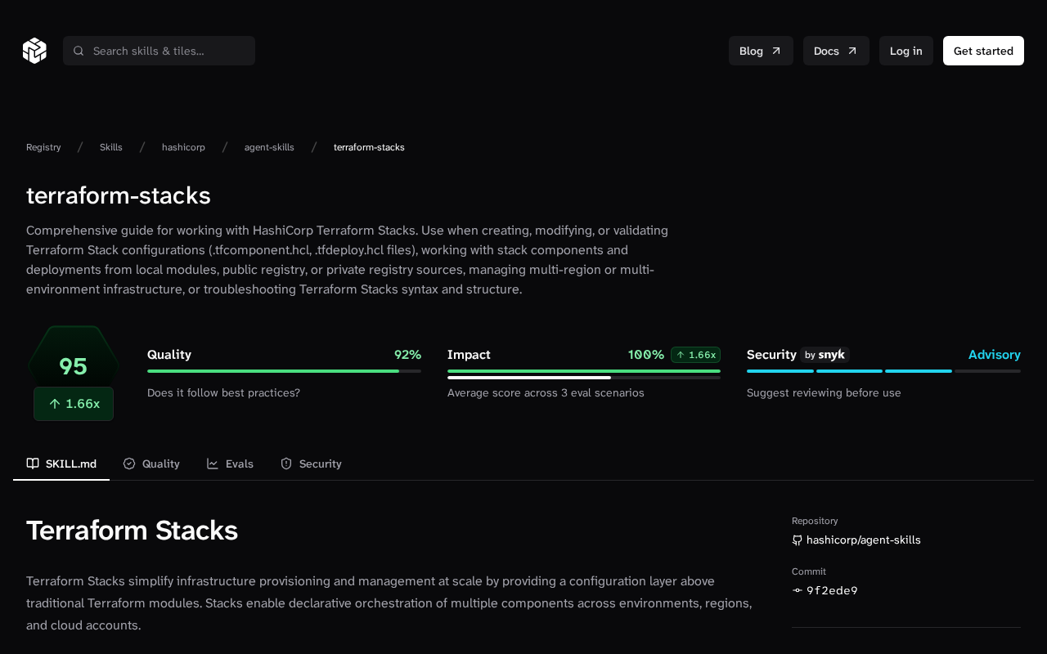This screenshot has width=1047, height=654.
Task: Click the by snyk badge
Action: click(x=825, y=355)
